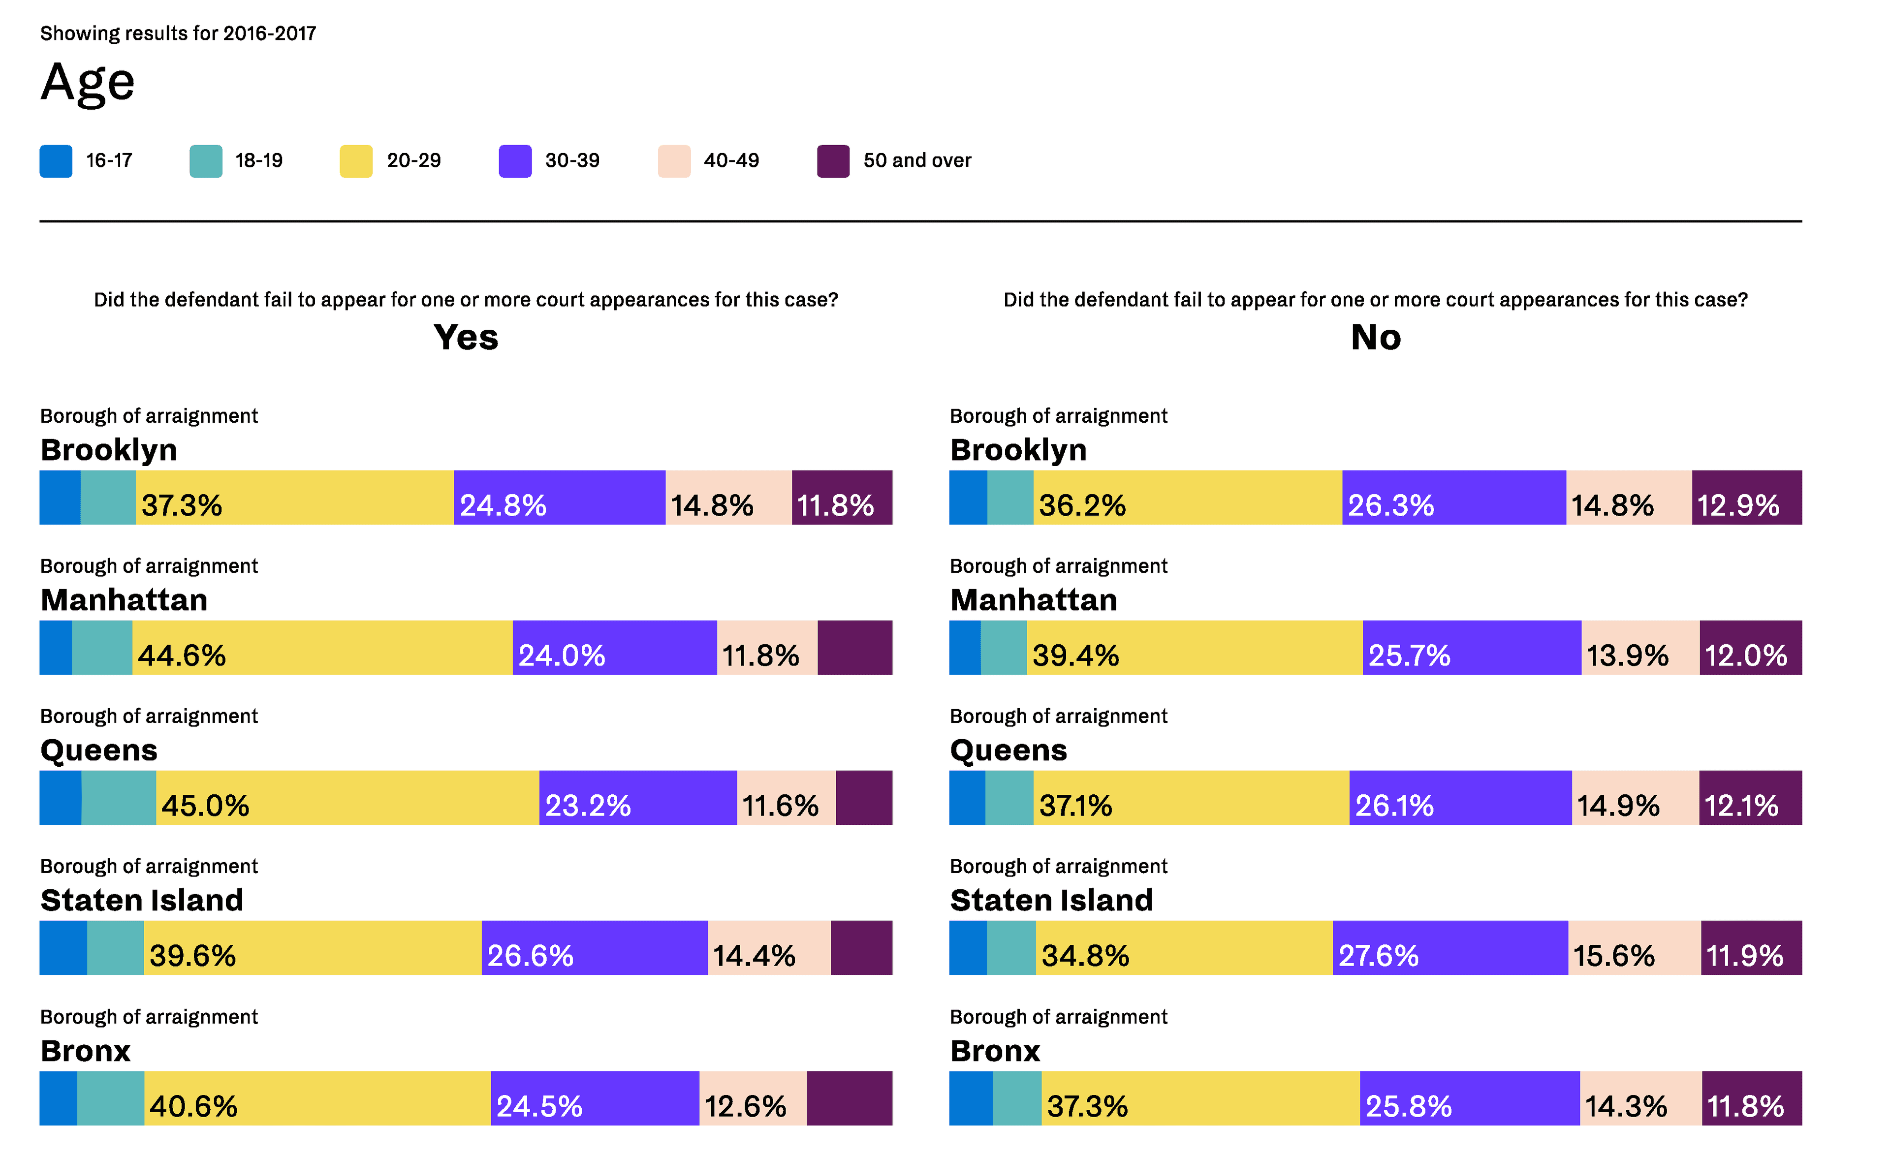Click Manhattan Yes 44.6% bar segment

(322, 648)
